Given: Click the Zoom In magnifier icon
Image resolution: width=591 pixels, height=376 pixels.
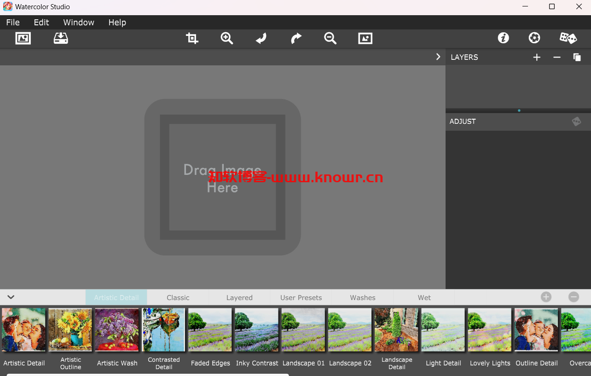Looking at the screenshot, I should click(227, 38).
